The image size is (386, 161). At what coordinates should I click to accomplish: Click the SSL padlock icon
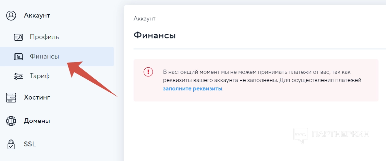point(11,144)
